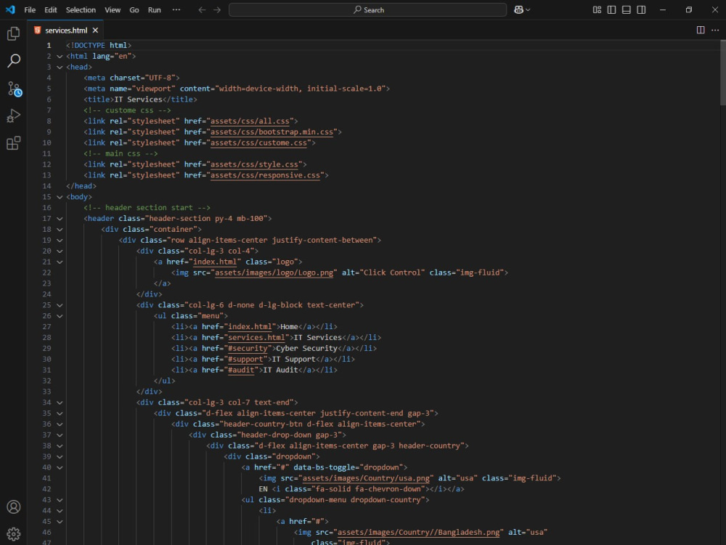Open the Accounts menu icon
This screenshot has height=545, width=726.
click(13, 507)
